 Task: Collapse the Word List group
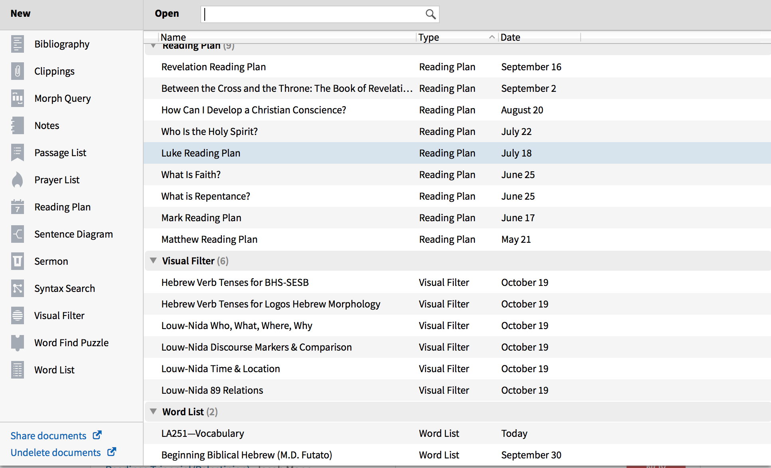153,412
